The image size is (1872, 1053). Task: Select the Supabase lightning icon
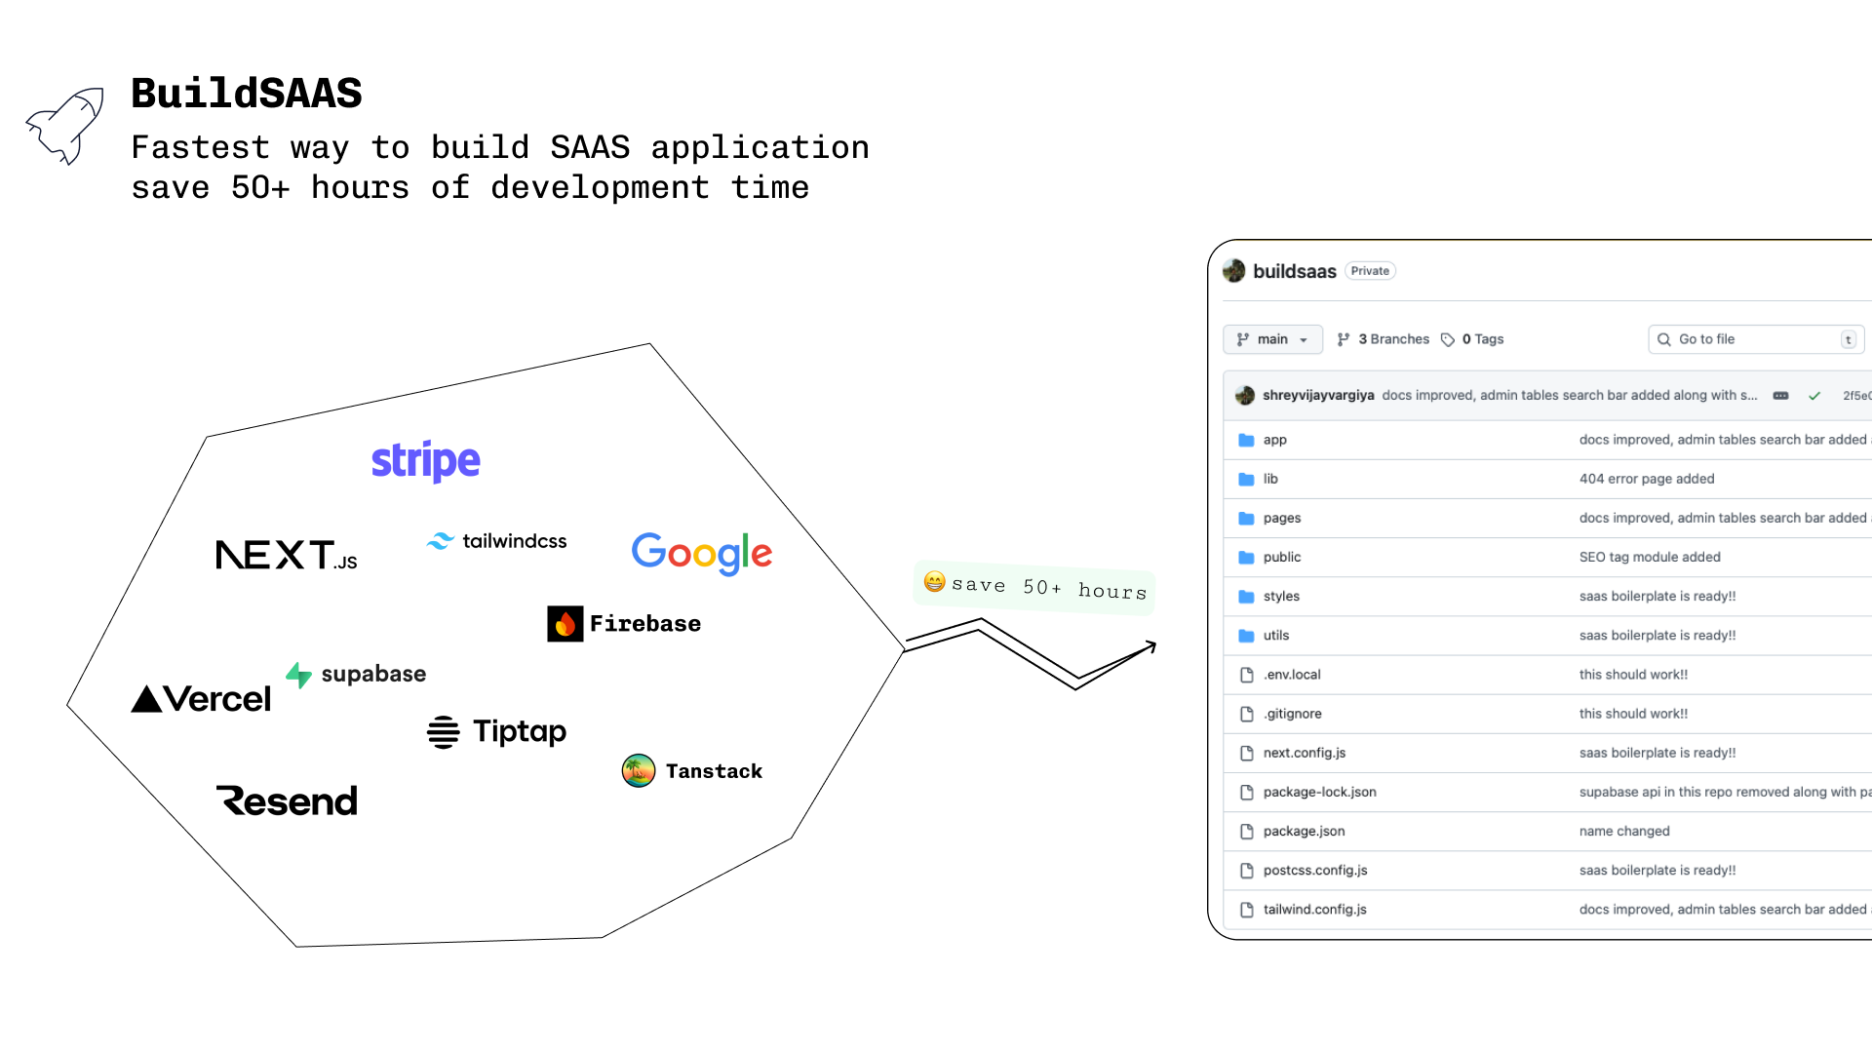[298, 674]
